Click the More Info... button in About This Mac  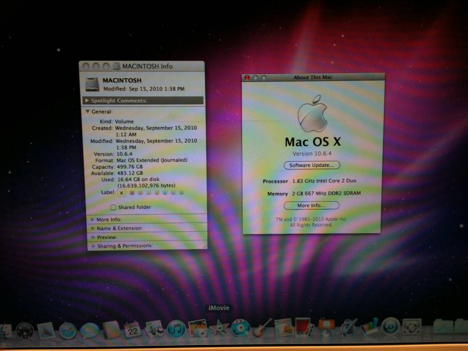[x=311, y=205]
